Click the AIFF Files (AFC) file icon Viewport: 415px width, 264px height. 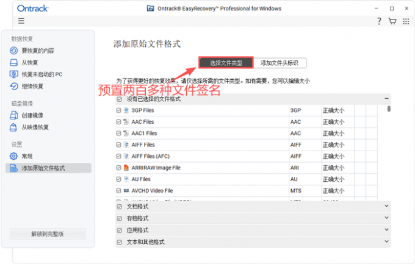pyautogui.click(x=126, y=156)
